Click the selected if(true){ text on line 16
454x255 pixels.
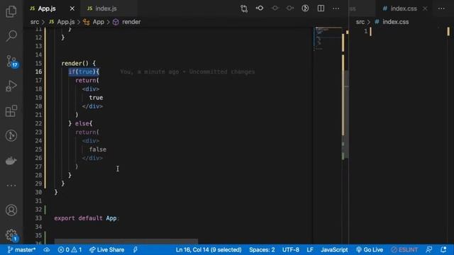(x=84, y=72)
